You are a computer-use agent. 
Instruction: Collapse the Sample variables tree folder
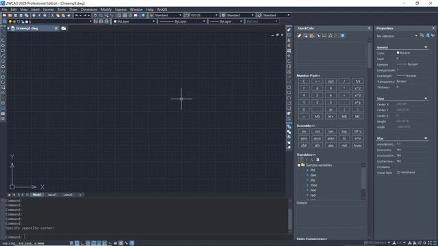[299, 165]
